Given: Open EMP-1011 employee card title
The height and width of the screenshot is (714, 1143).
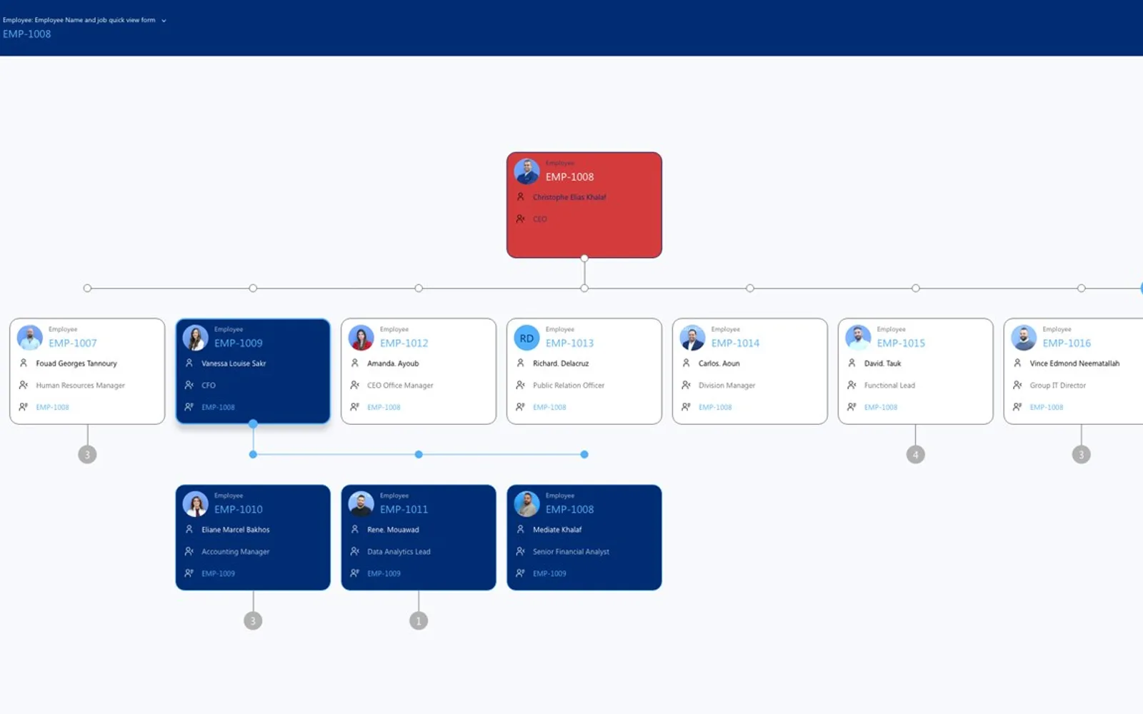Looking at the screenshot, I should pyautogui.click(x=404, y=510).
